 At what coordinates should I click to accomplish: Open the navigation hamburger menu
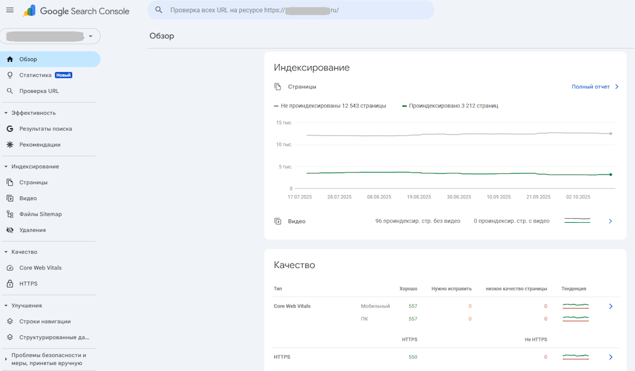click(x=10, y=10)
